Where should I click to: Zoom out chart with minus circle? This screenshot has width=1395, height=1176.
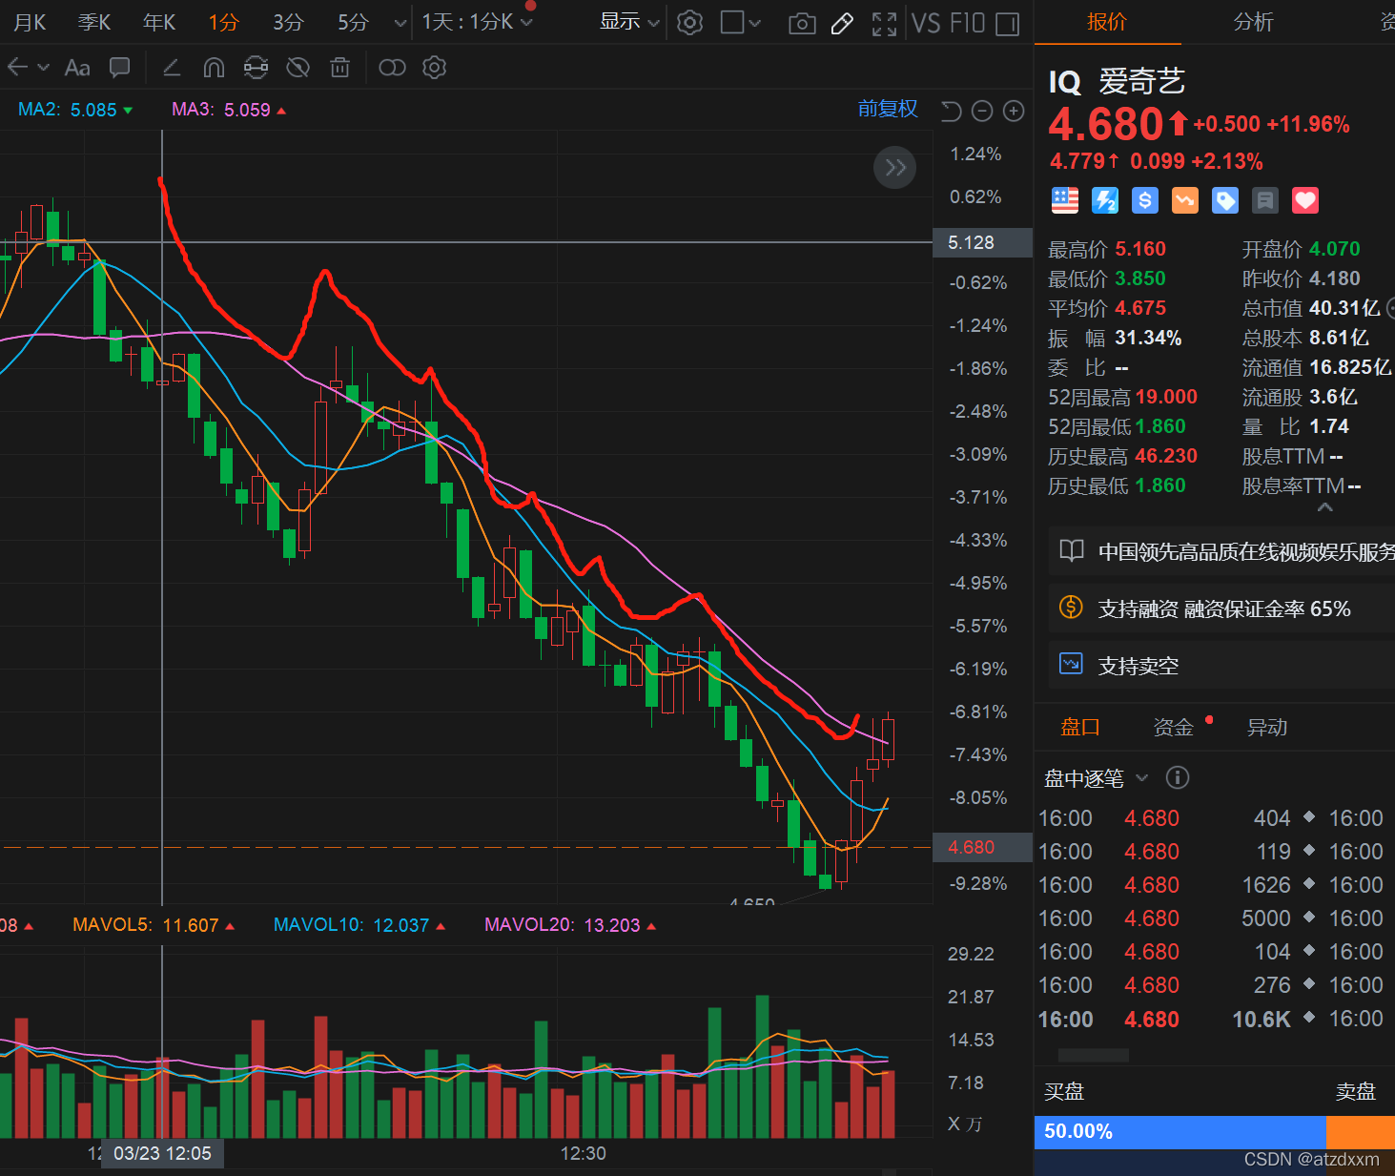point(982,112)
